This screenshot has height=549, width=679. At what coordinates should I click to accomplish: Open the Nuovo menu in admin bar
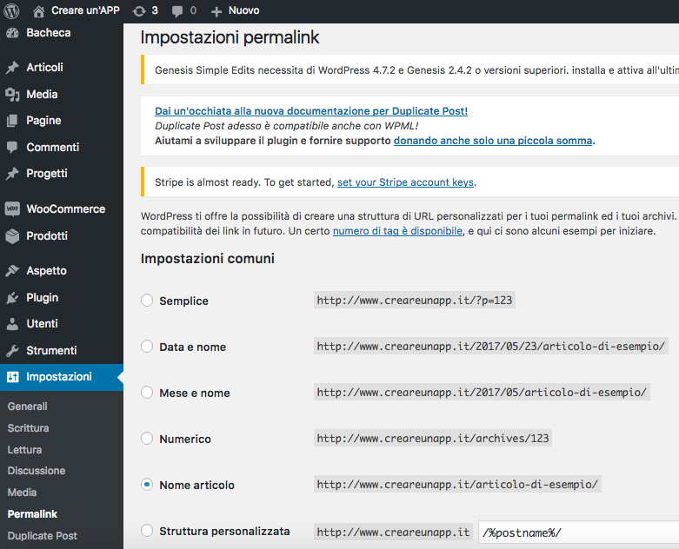point(235,11)
